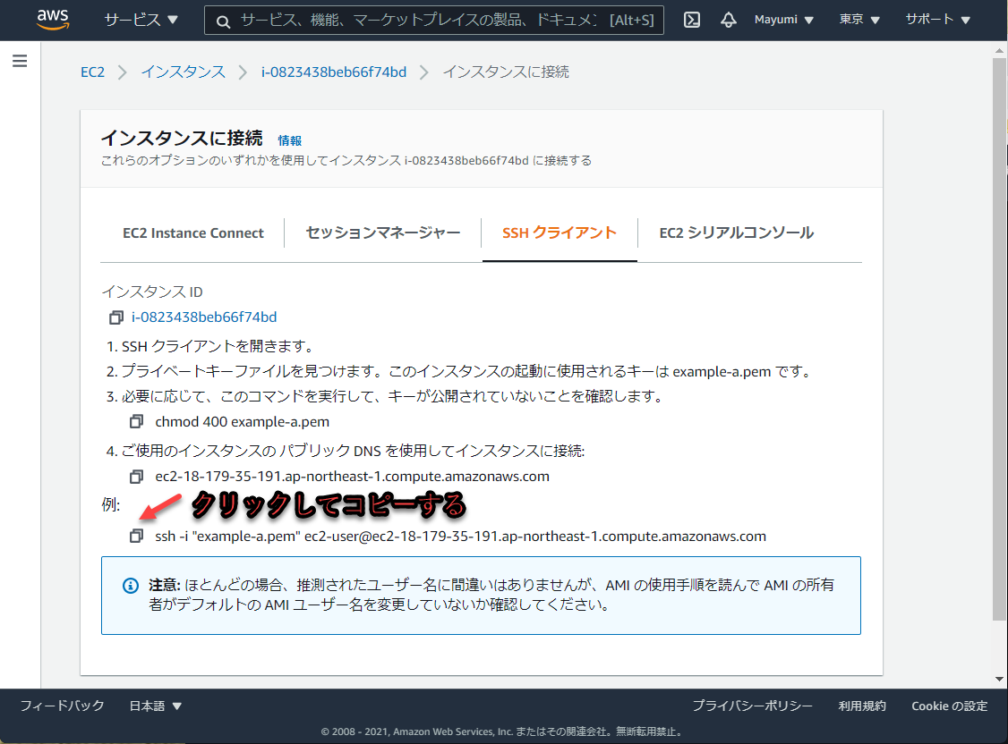Open the Mayumi account dropdown

click(783, 20)
